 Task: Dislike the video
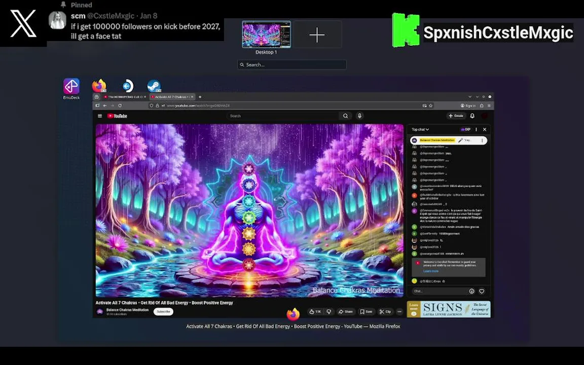coord(329,312)
